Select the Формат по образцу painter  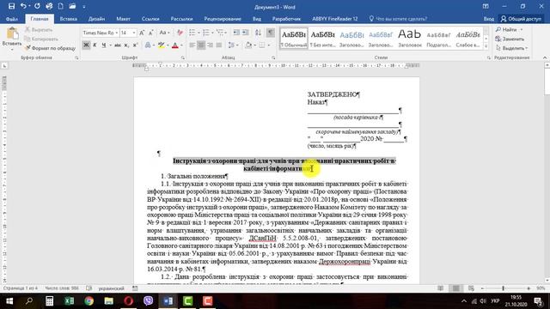[x=50, y=48]
